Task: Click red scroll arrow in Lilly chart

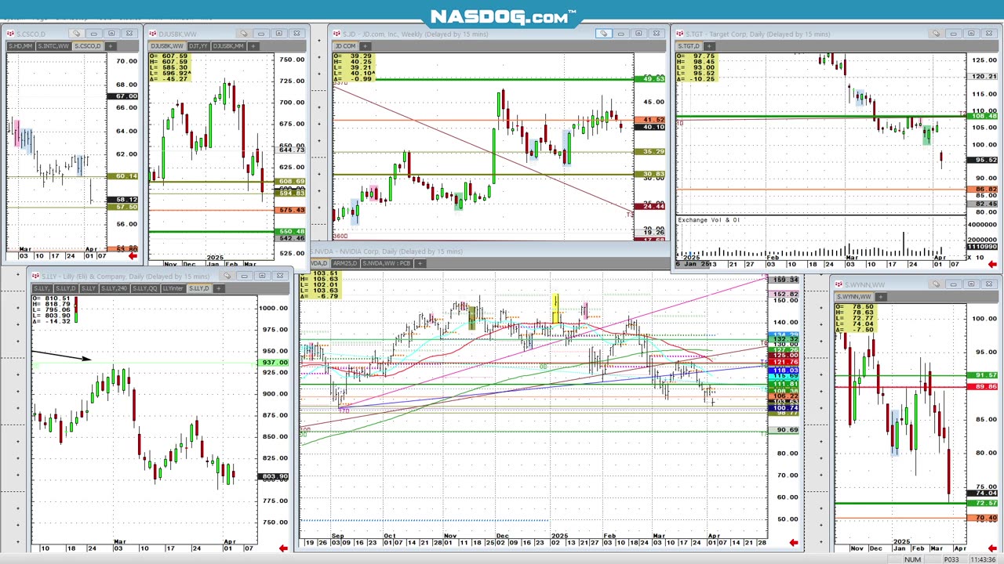Action: click(x=283, y=548)
